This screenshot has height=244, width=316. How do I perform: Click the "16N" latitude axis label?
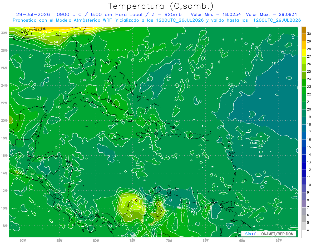pos(4,156)
